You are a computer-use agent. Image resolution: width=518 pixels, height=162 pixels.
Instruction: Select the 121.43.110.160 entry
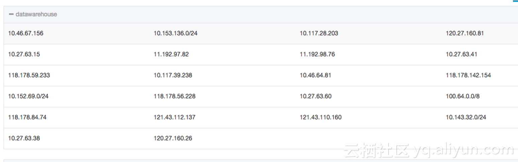click(320, 117)
